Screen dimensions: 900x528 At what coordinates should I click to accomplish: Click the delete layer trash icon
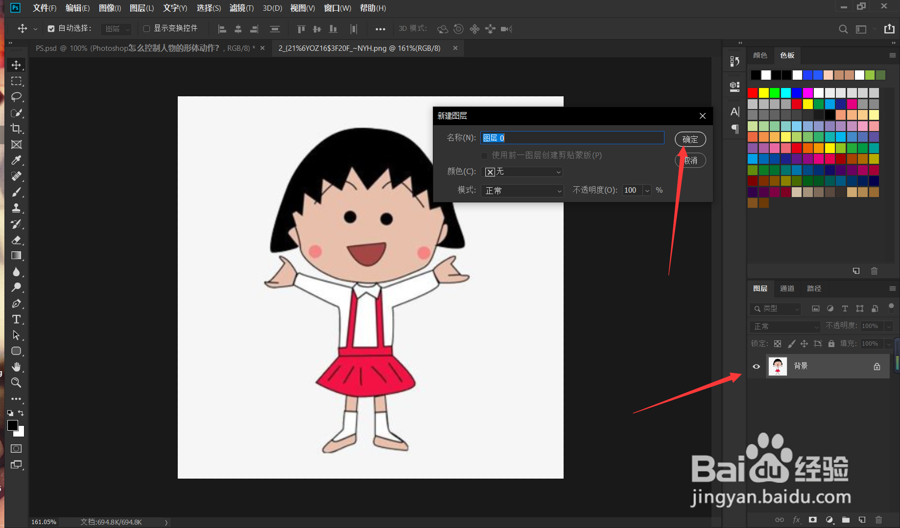(878, 520)
